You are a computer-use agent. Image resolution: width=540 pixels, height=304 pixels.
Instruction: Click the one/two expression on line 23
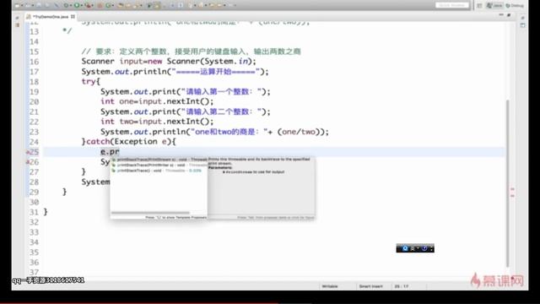[299, 132]
